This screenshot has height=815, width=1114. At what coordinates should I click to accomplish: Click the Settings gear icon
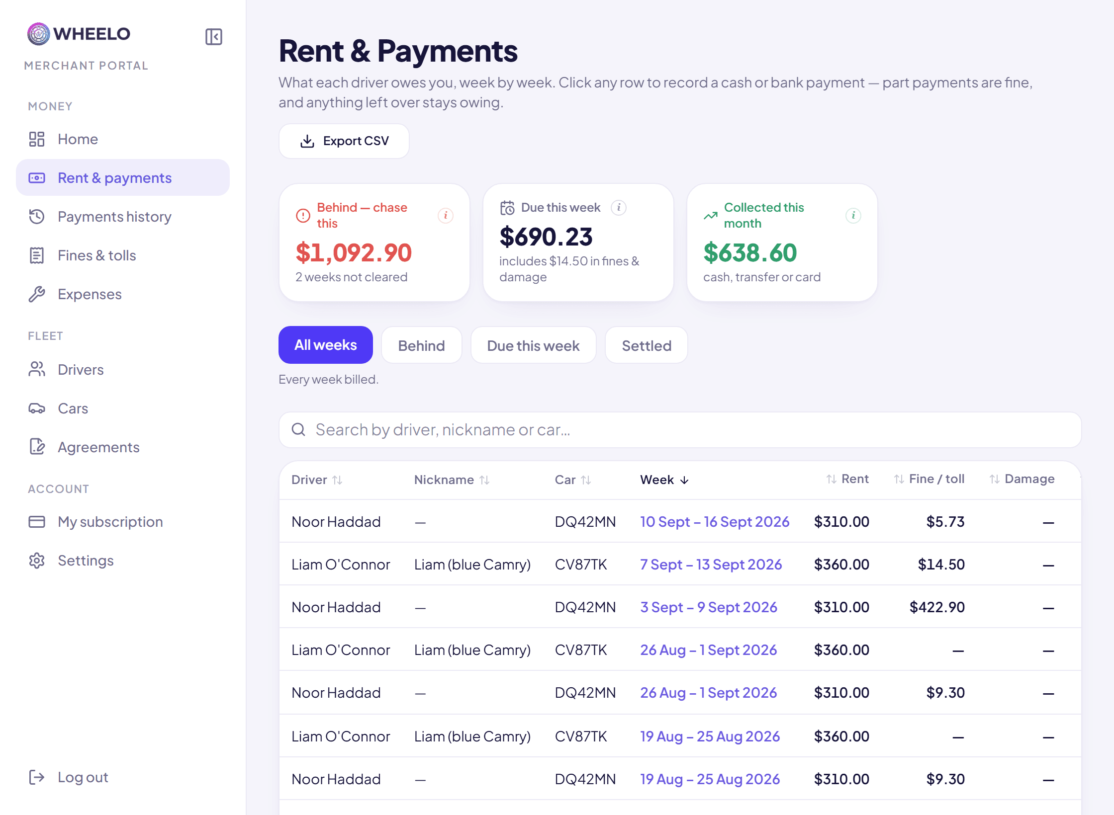pos(37,561)
